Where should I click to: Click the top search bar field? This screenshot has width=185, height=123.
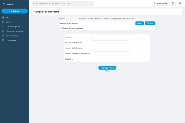(63, 3)
